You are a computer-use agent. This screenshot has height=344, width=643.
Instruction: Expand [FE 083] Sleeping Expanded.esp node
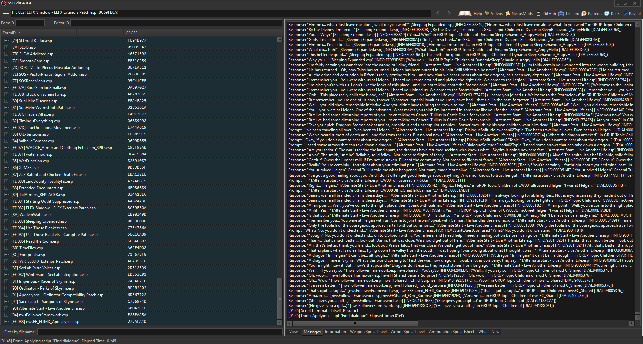(6, 221)
